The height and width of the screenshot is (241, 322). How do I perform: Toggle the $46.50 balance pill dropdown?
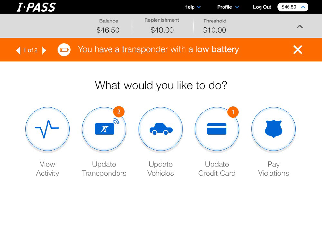tap(293, 7)
